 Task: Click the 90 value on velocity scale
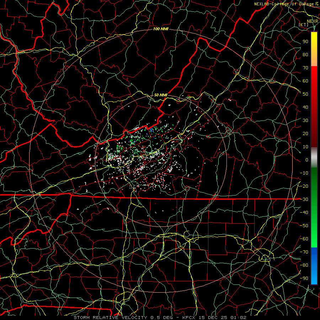point(305,42)
